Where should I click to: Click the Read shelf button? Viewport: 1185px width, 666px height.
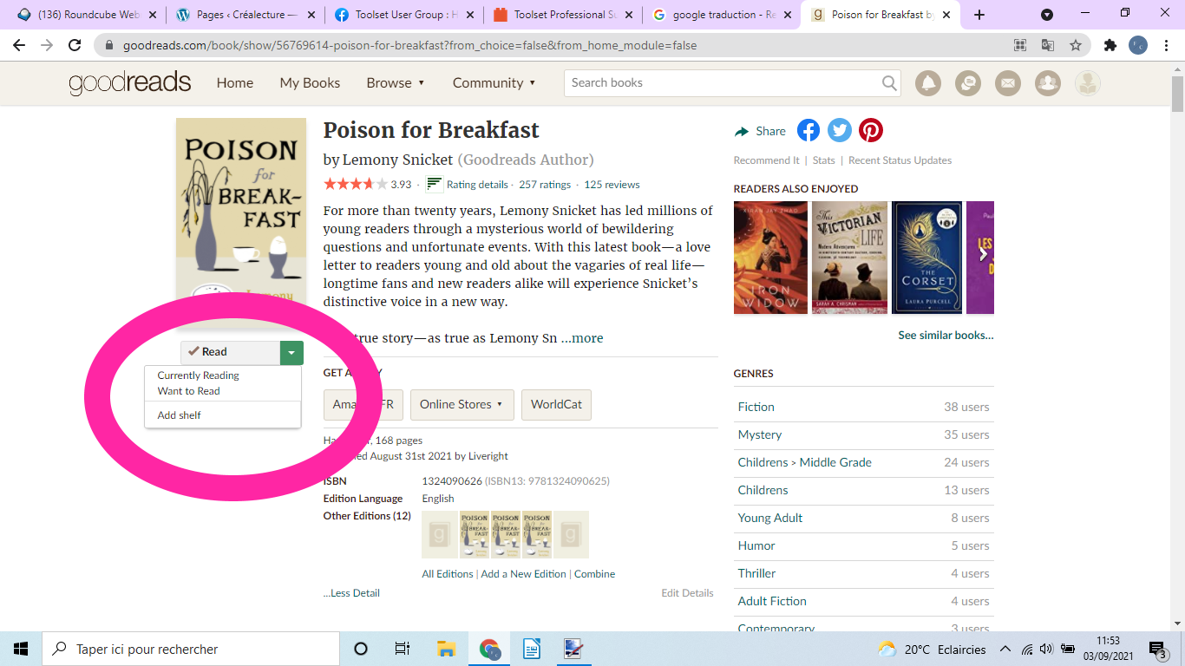pos(231,352)
